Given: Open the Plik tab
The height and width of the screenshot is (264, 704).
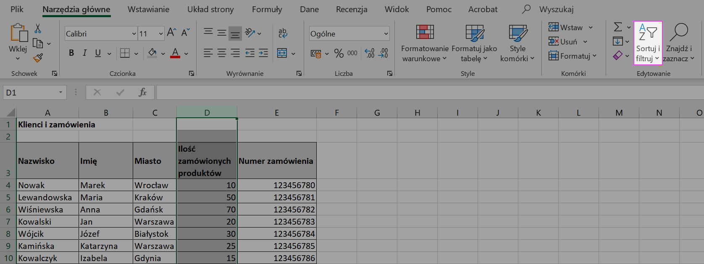Looking at the screenshot, I should point(17,9).
